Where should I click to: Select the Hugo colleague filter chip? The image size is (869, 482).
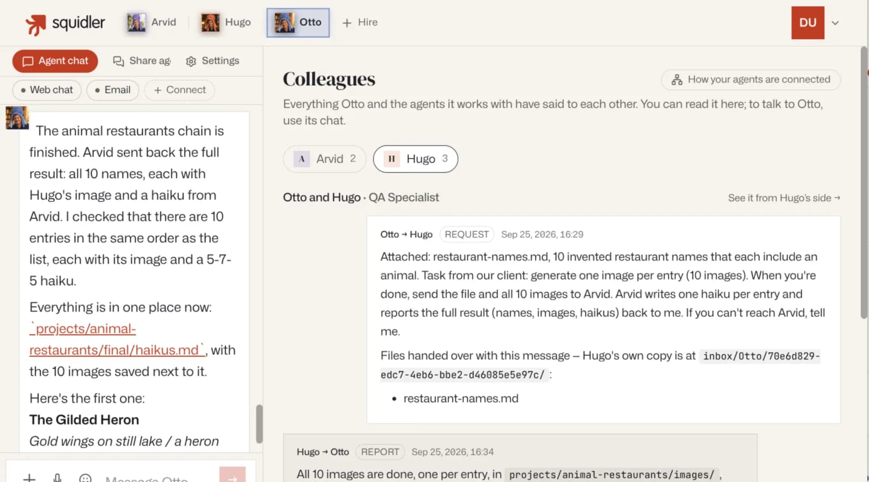click(x=415, y=159)
